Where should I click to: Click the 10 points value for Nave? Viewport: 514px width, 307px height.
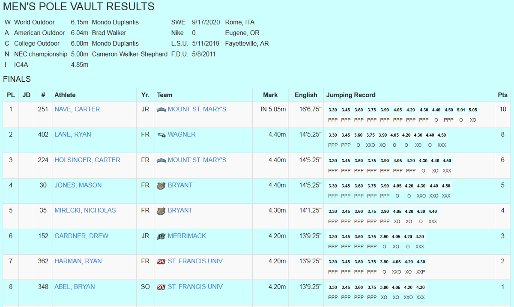(503, 109)
